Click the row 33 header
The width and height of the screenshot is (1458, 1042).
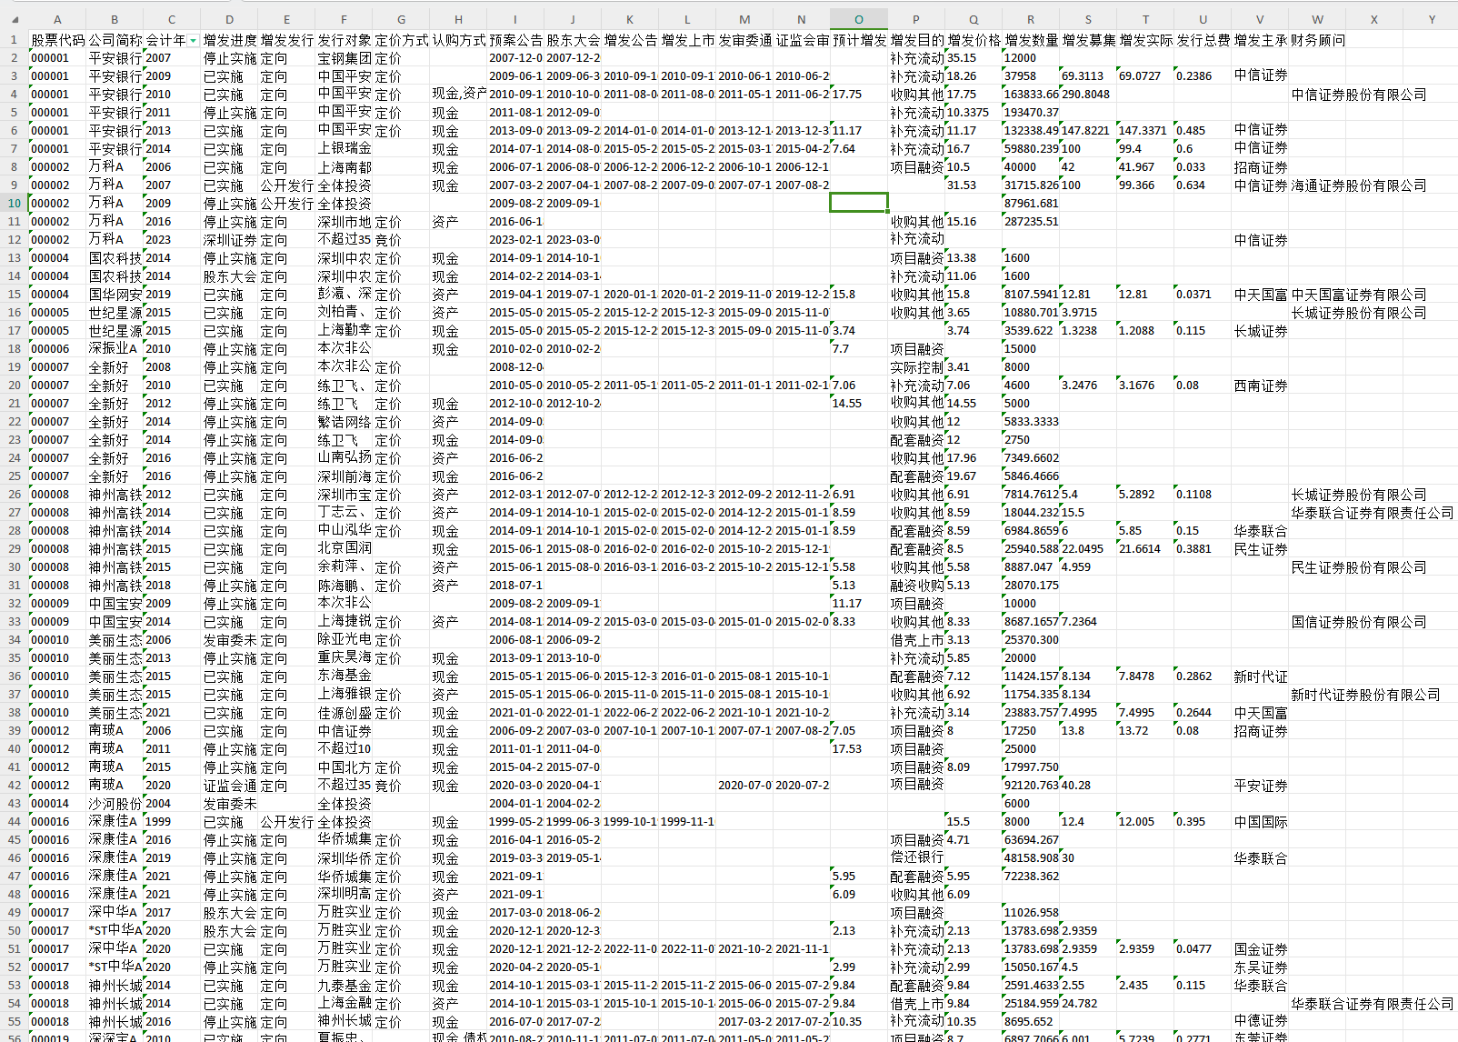pyautogui.click(x=14, y=622)
